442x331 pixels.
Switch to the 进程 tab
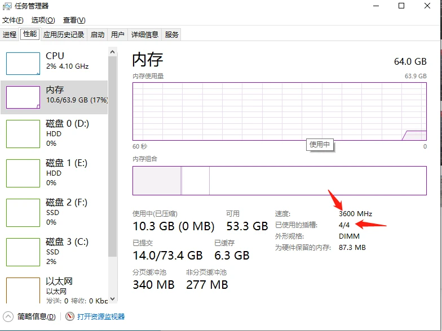click(x=10, y=35)
